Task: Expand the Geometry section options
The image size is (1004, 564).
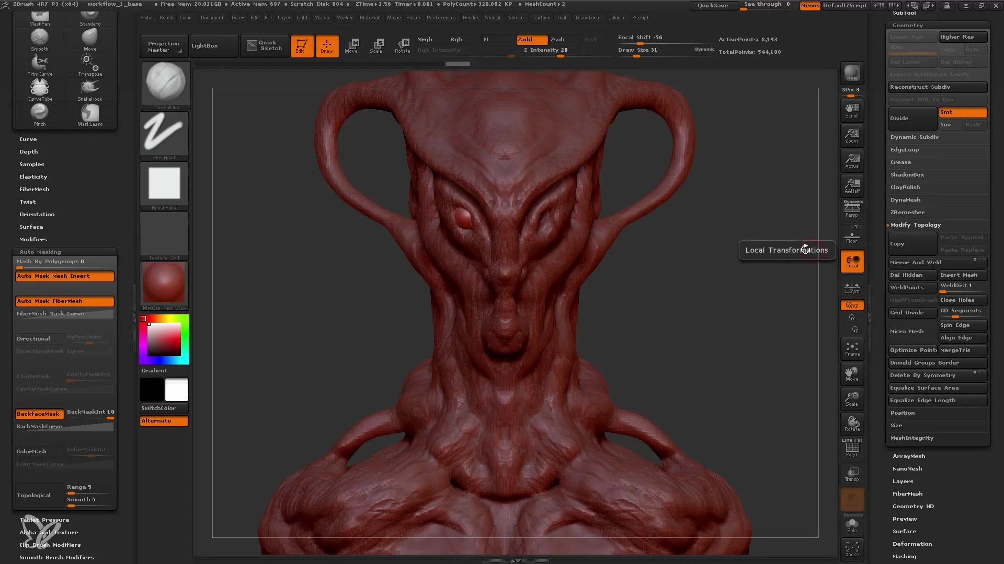Action: point(907,25)
